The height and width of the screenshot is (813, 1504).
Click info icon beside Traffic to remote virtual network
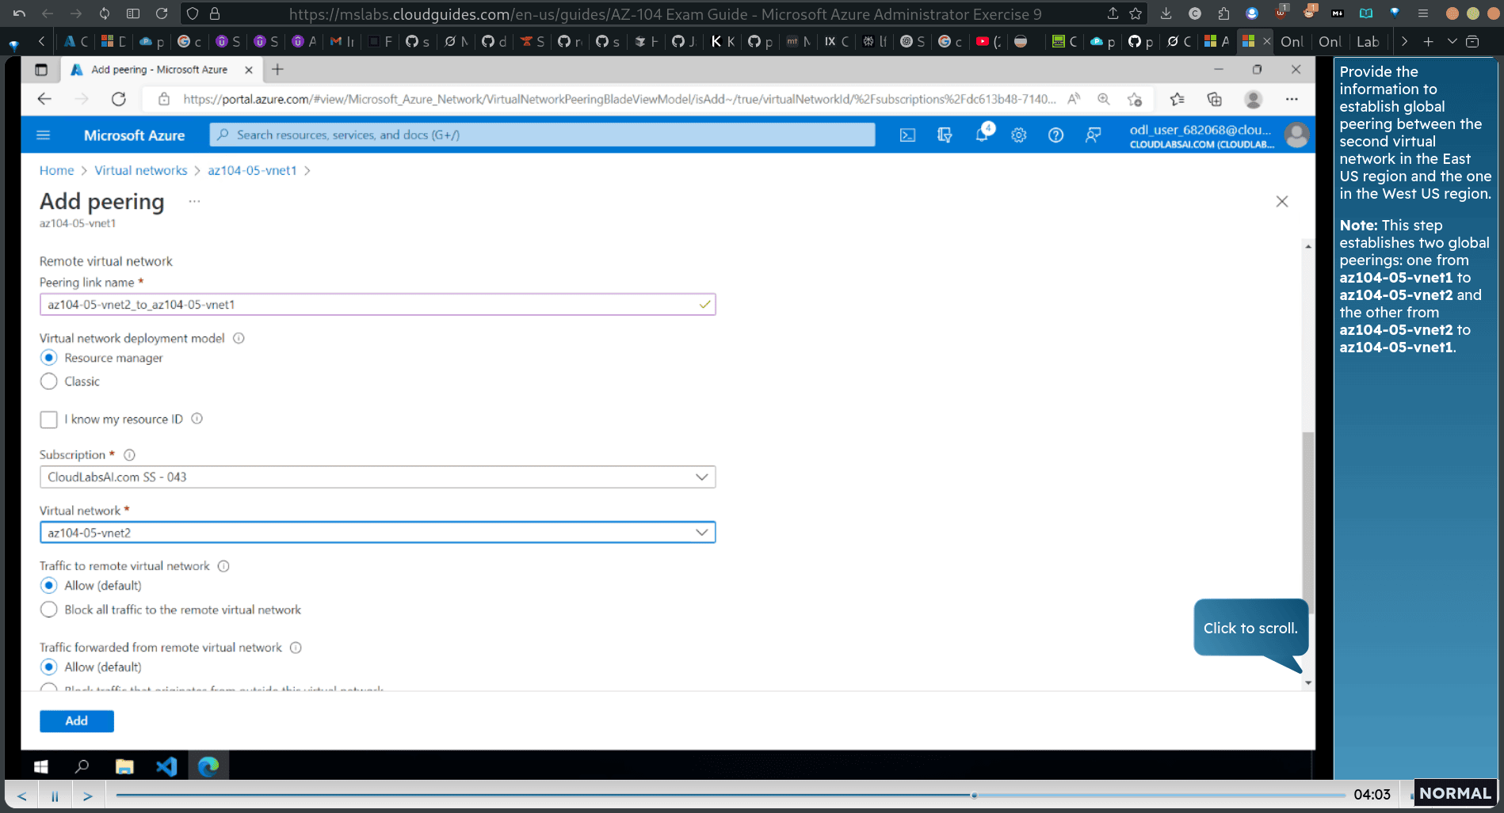(223, 566)
